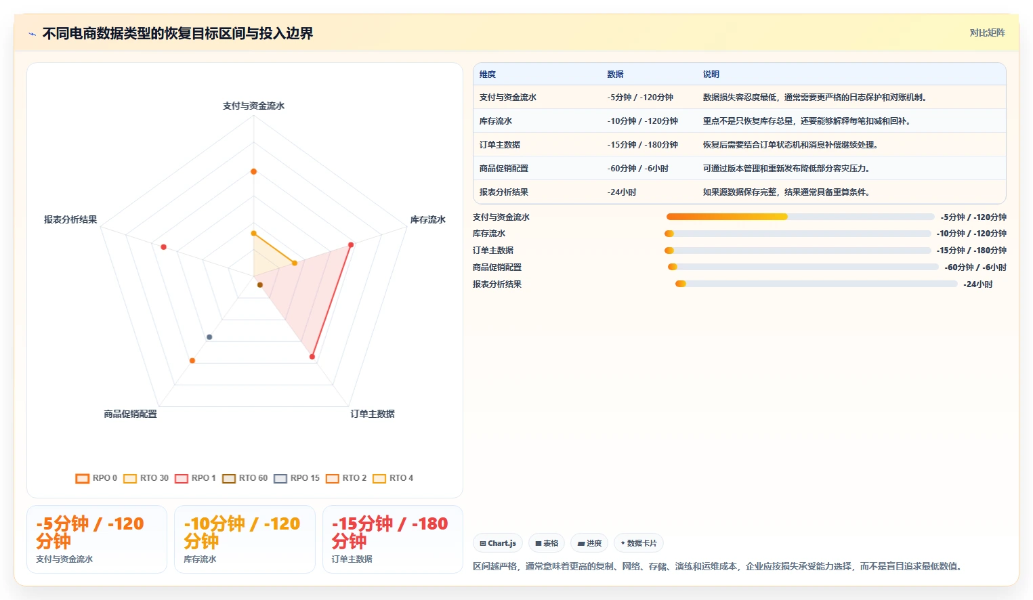Click table cell -60分钟 / -6小时

pyautogui.click(x=637, y=169)
